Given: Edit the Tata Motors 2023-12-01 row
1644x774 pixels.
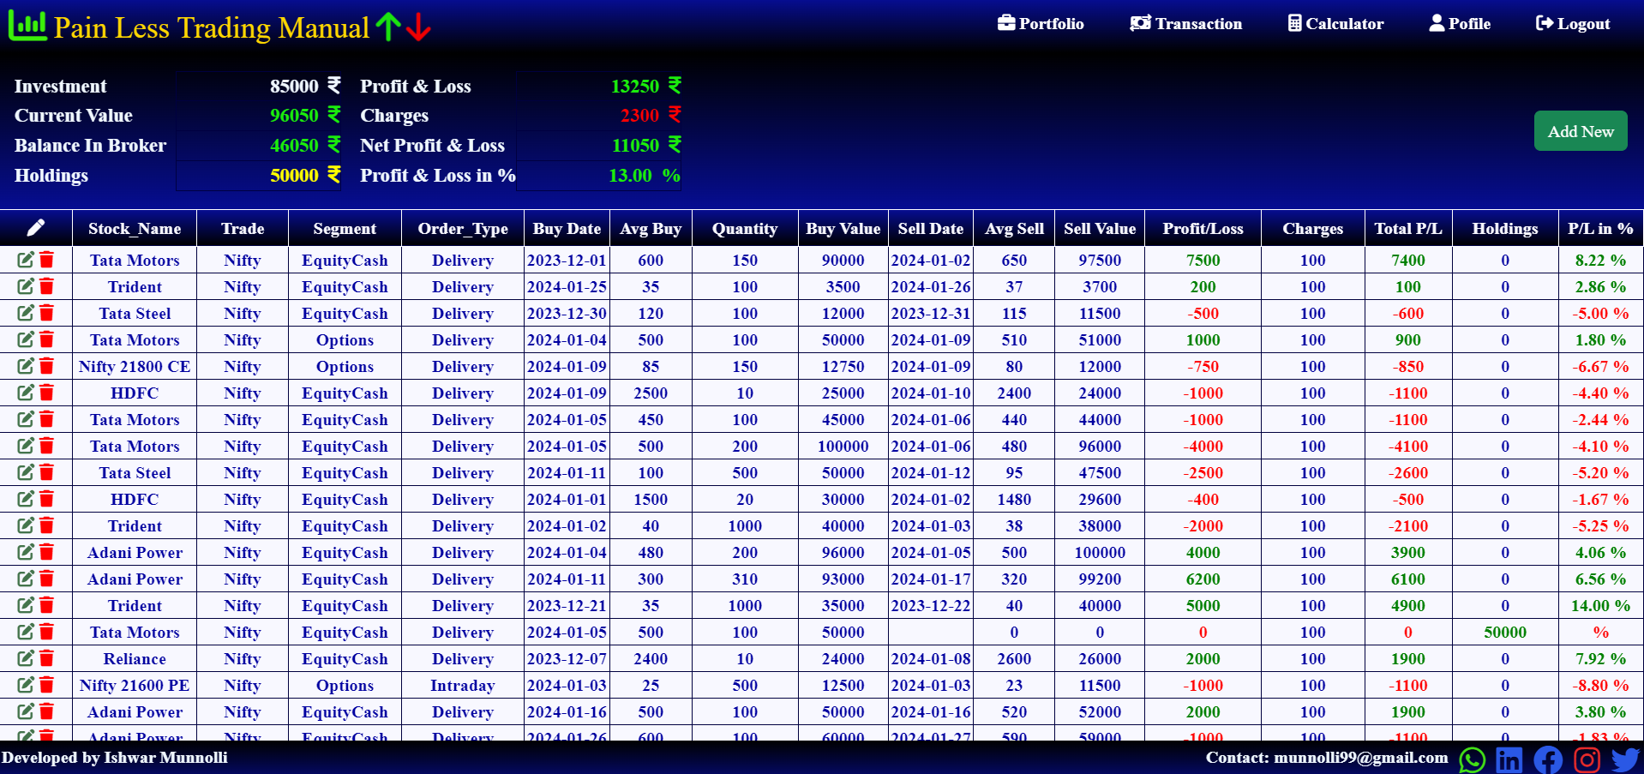Looking at the screenshot, I should [x=26, y=260].
